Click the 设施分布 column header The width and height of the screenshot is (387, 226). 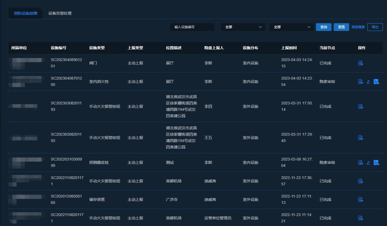point(251,48)
